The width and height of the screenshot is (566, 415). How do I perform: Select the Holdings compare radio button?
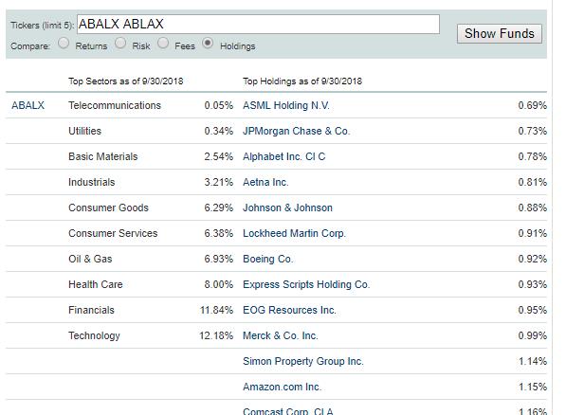click(x=208, y=44)
